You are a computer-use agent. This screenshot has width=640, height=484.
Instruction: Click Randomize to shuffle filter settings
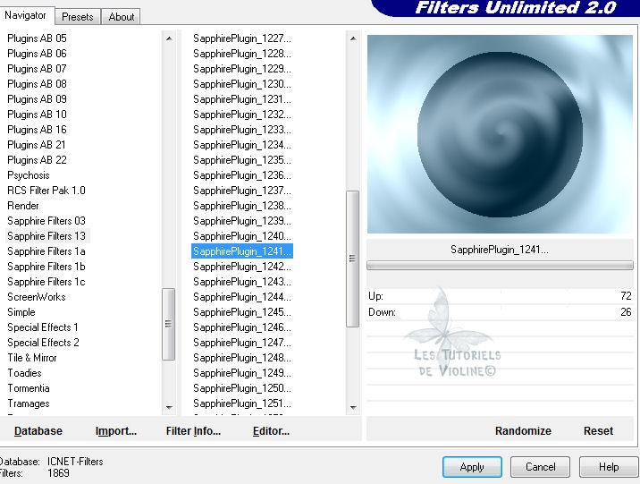pos(523,430)
